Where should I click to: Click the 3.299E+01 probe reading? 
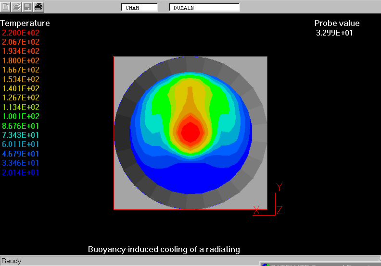coord(334,33)
